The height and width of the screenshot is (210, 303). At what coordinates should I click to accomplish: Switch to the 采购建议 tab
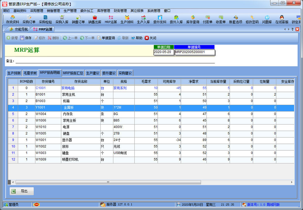coord(125,73)
